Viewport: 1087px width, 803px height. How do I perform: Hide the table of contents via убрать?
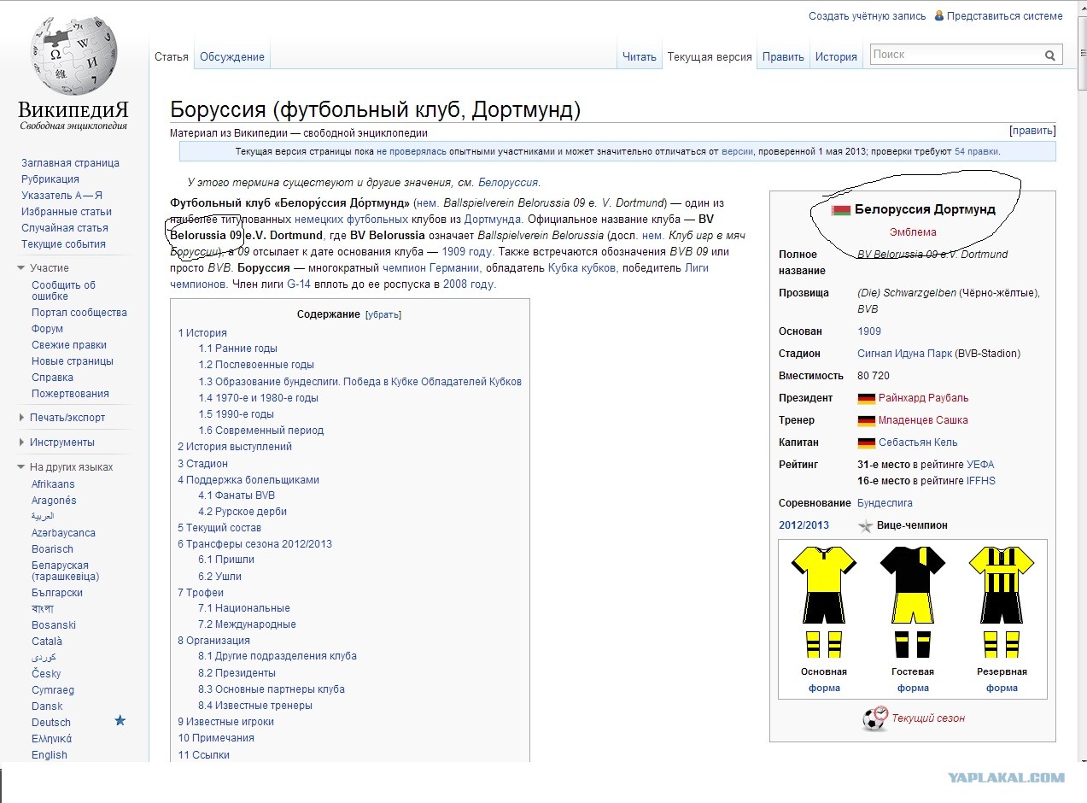point(383,315)
